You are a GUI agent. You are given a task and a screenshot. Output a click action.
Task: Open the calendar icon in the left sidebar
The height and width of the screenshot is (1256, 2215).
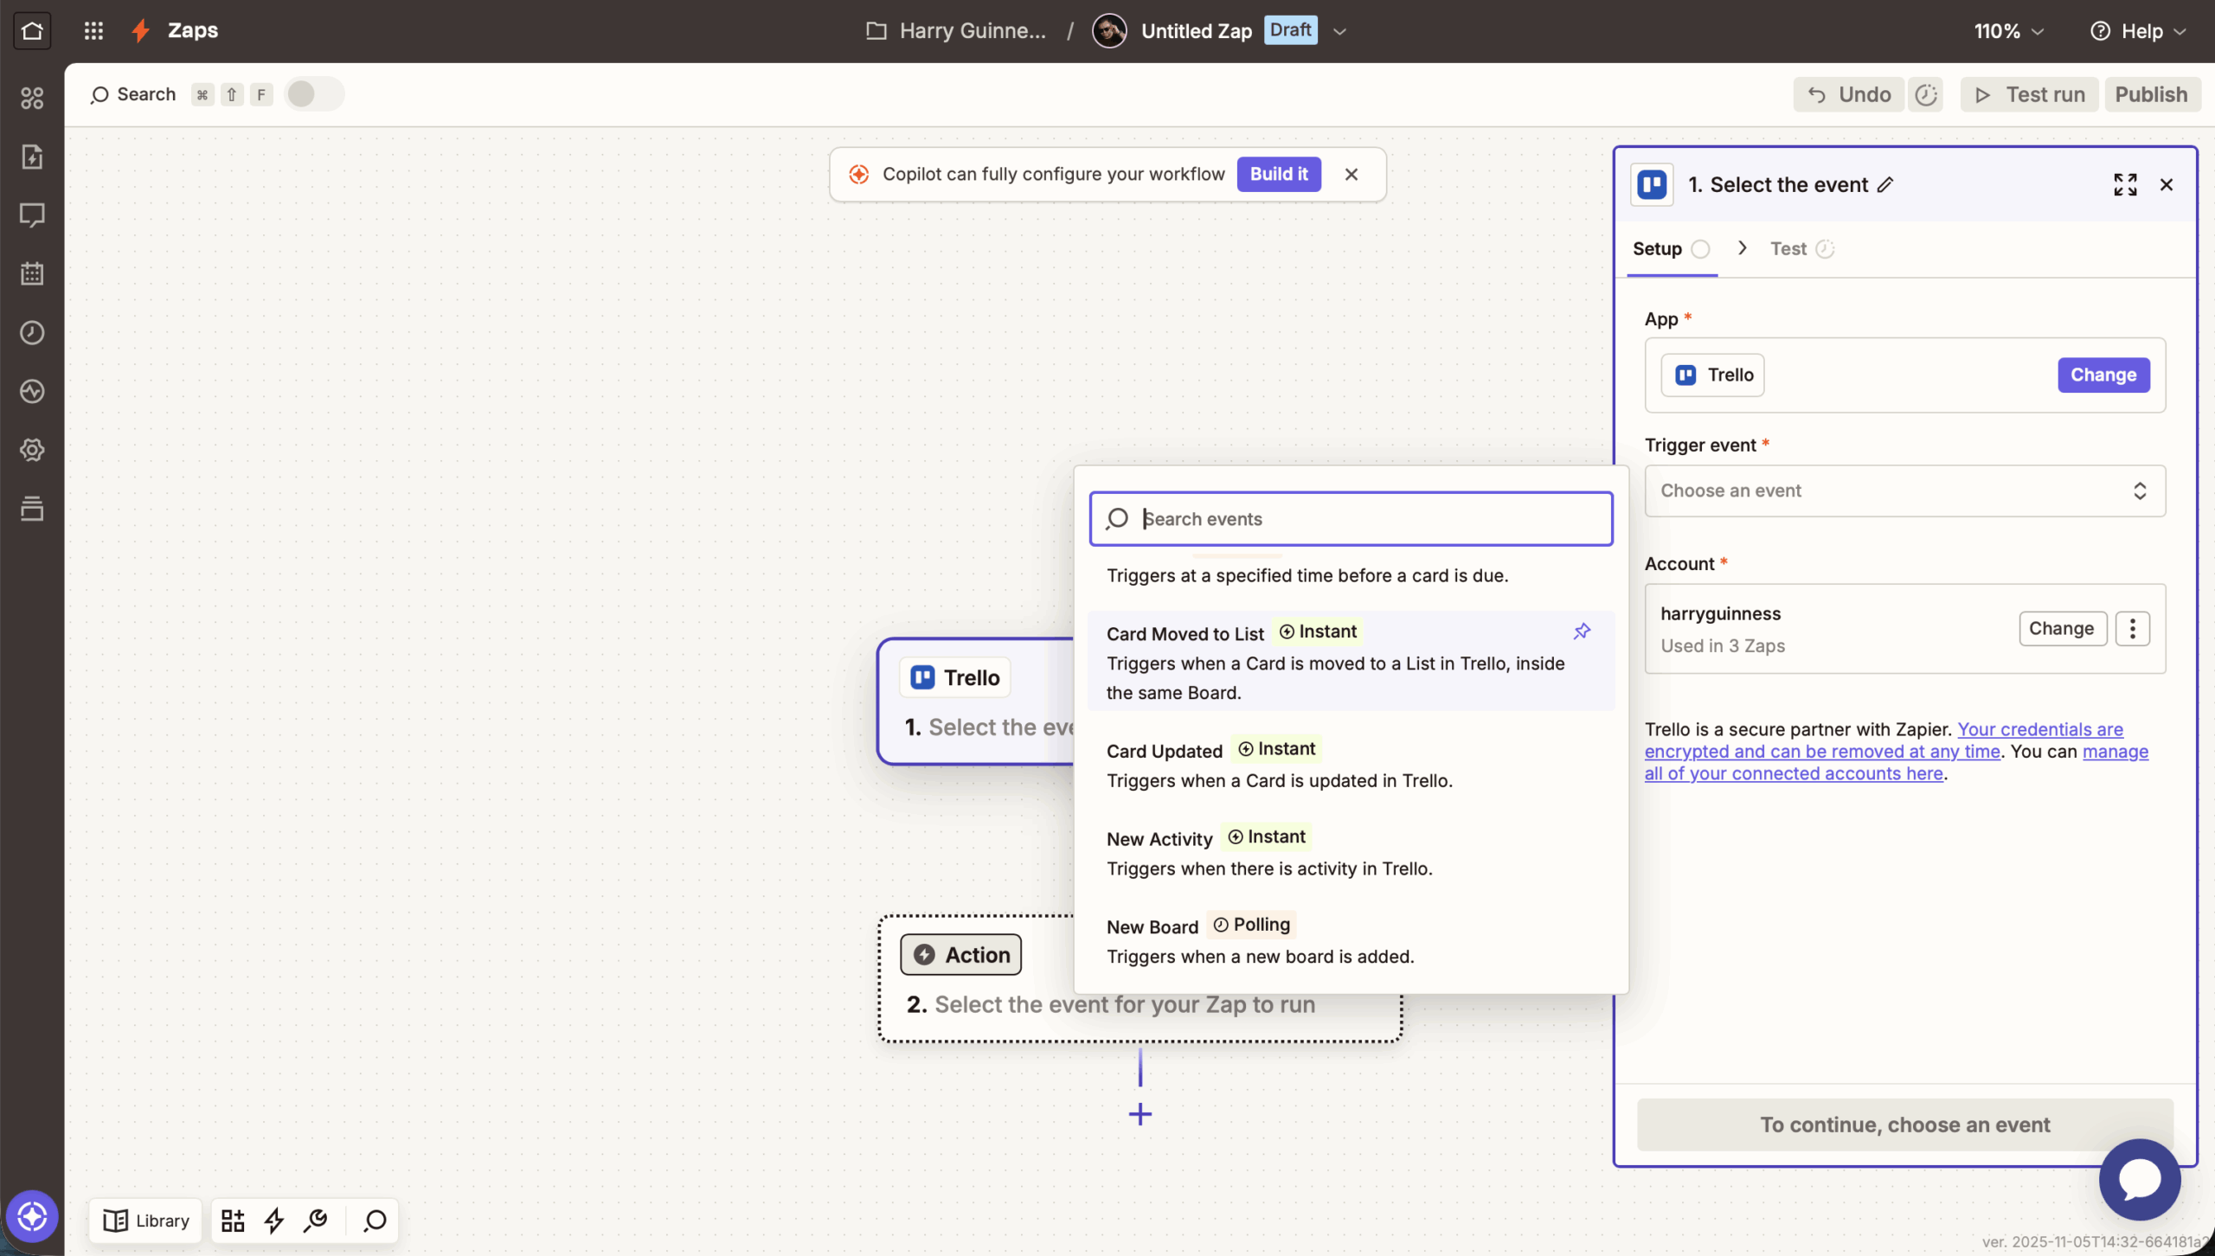[32, 273]
